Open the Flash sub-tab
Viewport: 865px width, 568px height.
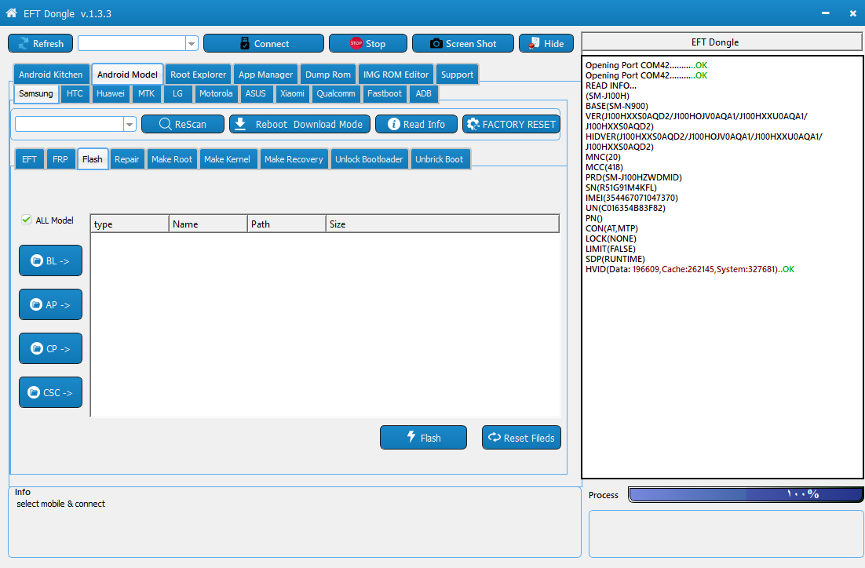[x=93, y=158]
